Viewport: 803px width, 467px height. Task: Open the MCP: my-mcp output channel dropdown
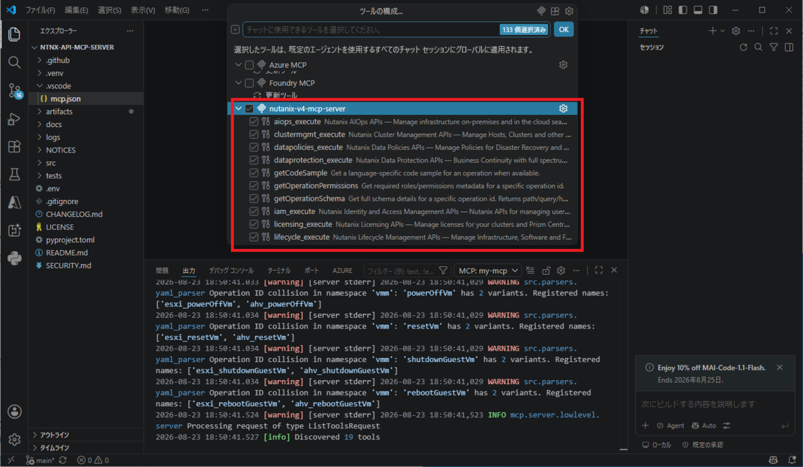(488, 270)
